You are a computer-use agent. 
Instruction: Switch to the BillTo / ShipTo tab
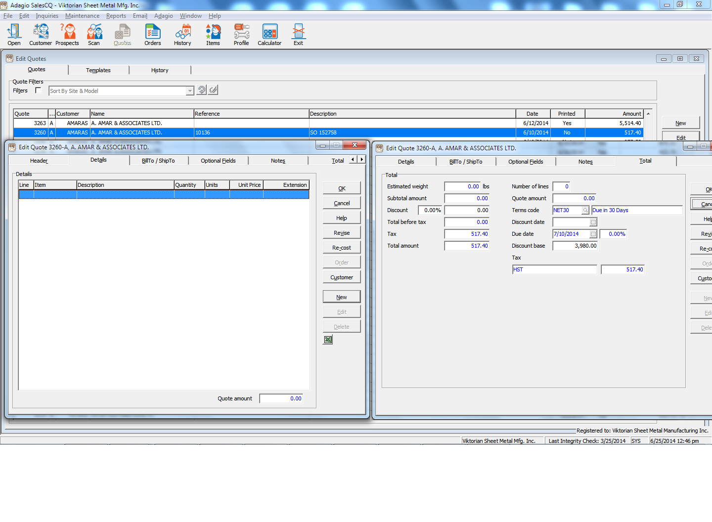tap(158, 161)
